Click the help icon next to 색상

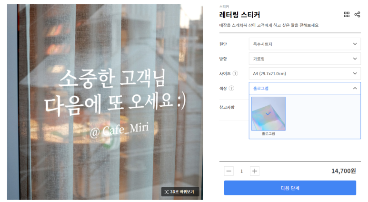pyautogui.click(x=231, y=88)
